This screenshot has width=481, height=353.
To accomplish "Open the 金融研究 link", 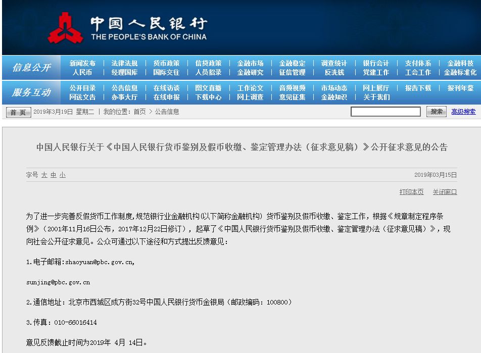I will point(250,72).
